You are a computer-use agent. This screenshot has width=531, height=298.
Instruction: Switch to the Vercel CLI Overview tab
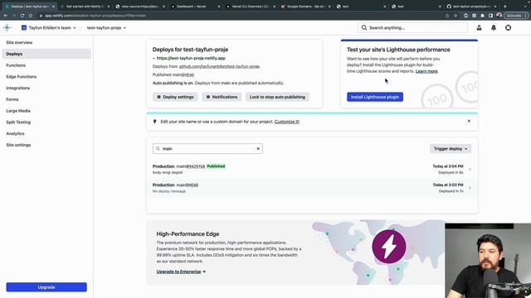251,7
